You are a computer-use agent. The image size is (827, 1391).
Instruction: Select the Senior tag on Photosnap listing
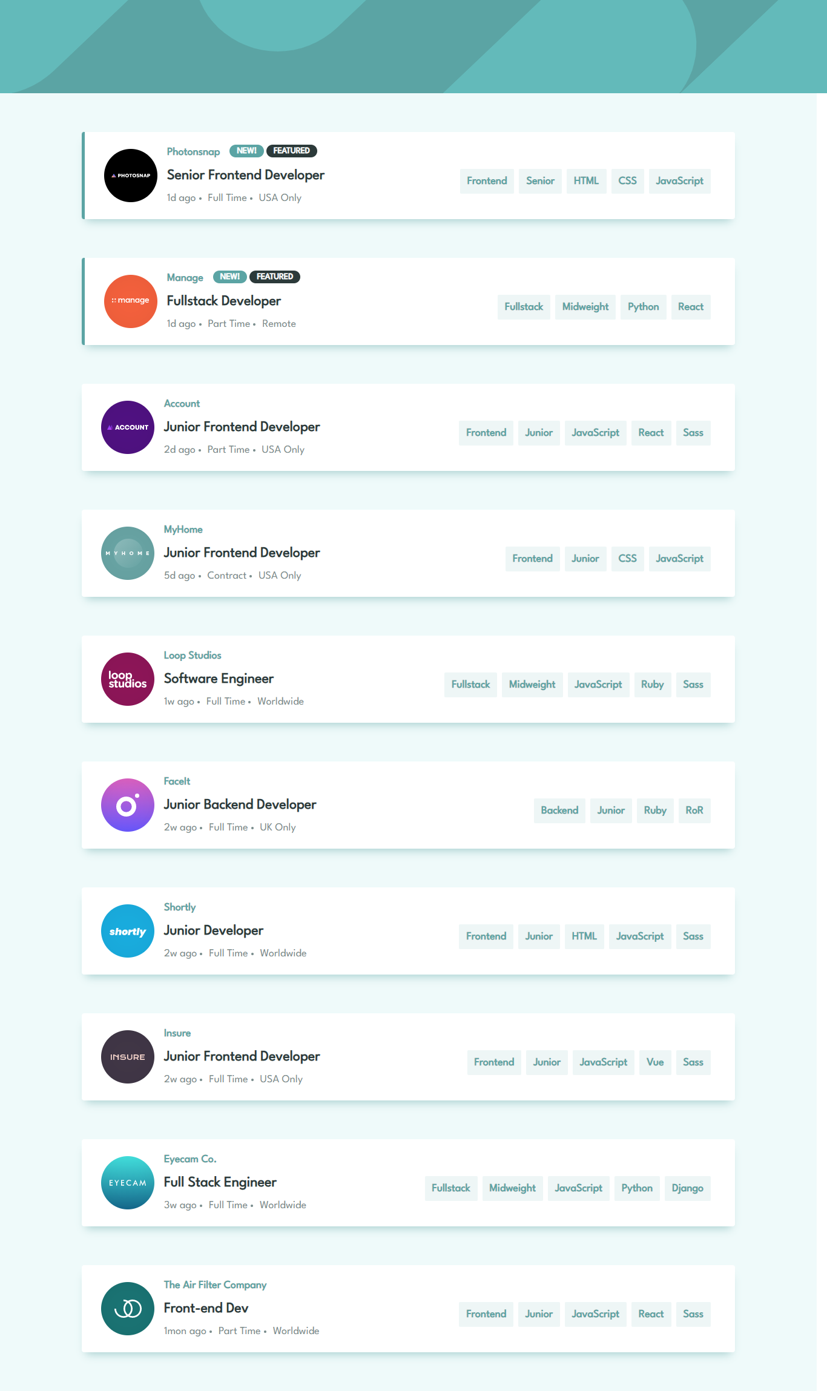click(540, 181)
